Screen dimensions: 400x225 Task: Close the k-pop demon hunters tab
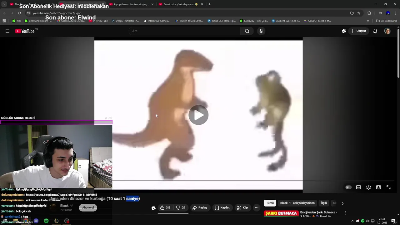(152, 4)
